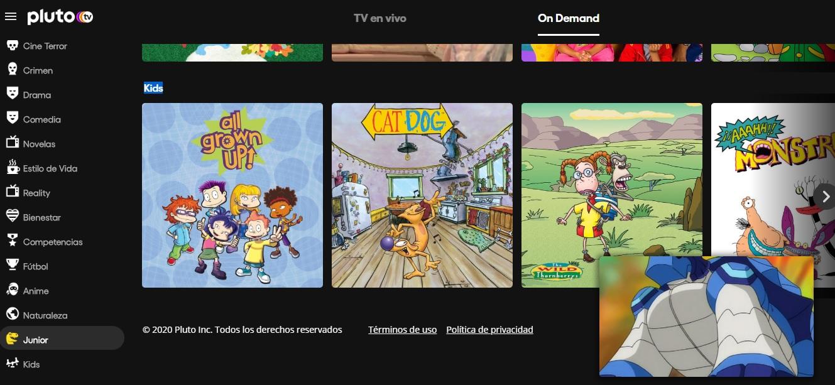
Task: Click the floating mini video player
Action: pos(706,317)
